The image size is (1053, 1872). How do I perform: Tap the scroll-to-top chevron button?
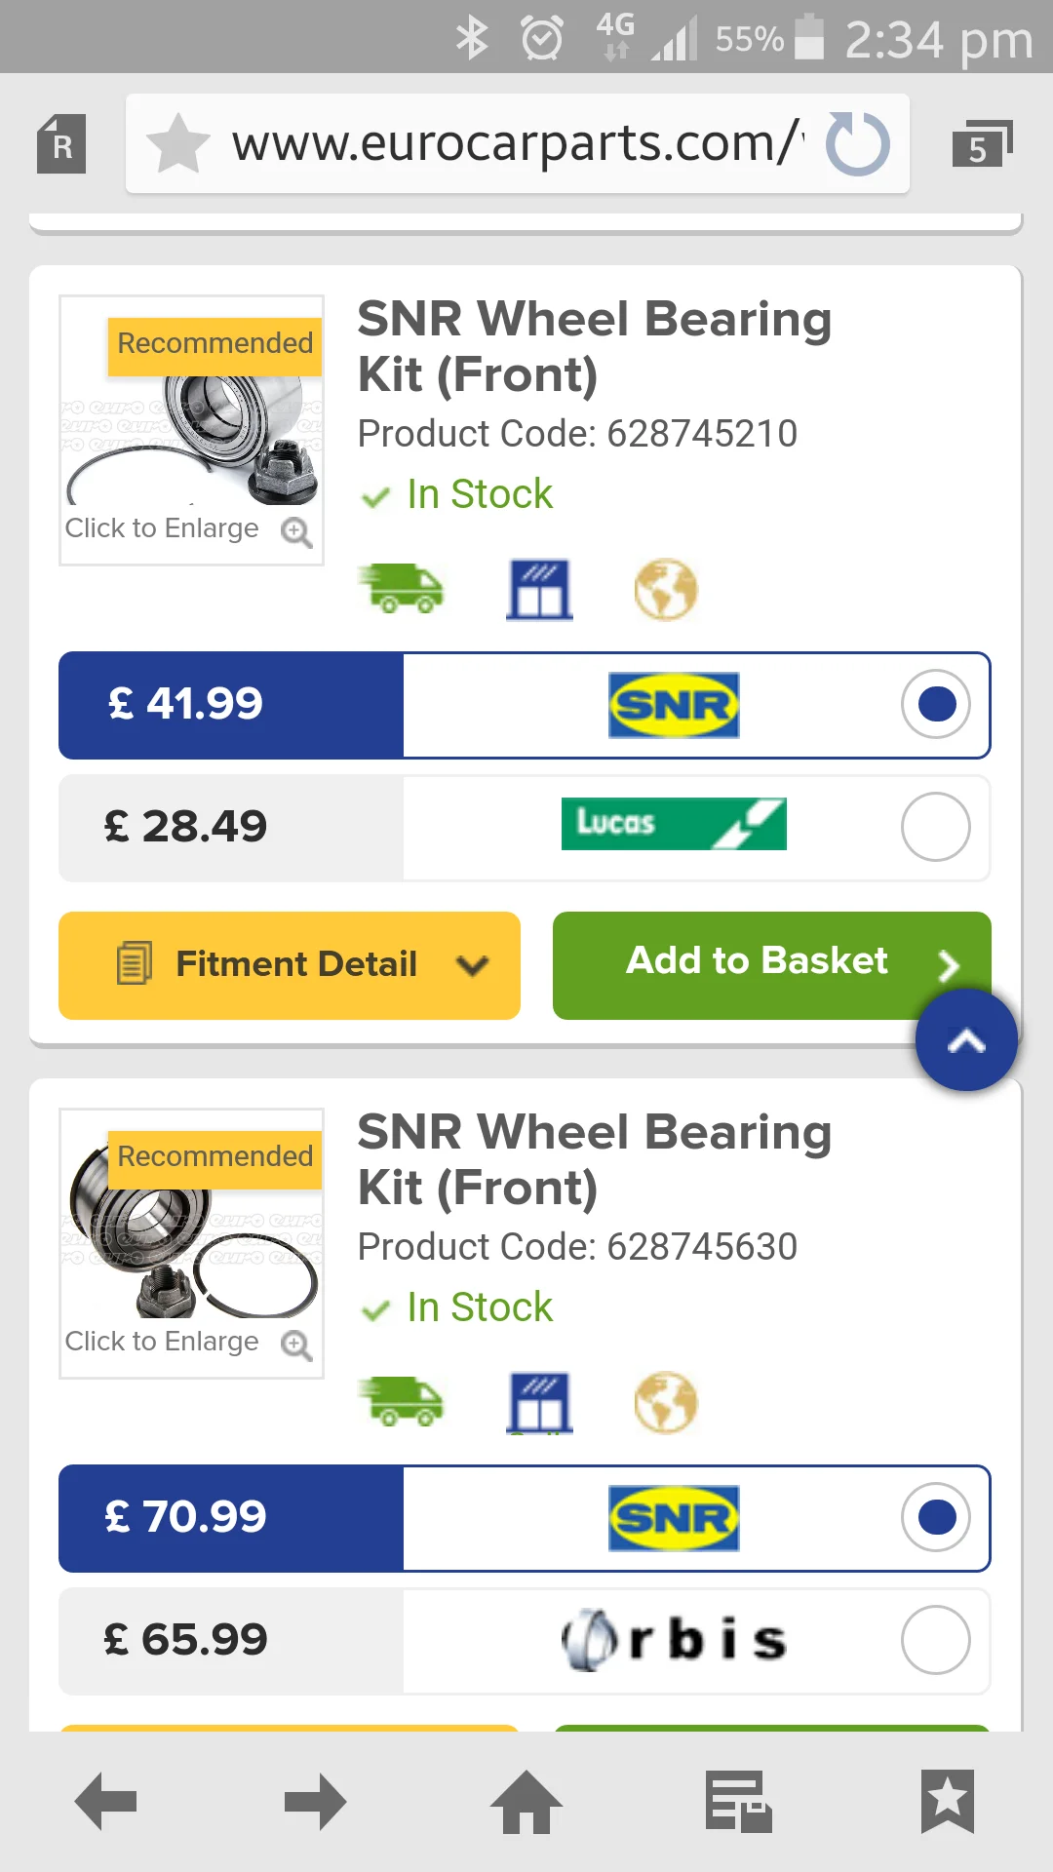pyautogui.click(x=966, y=1040)
